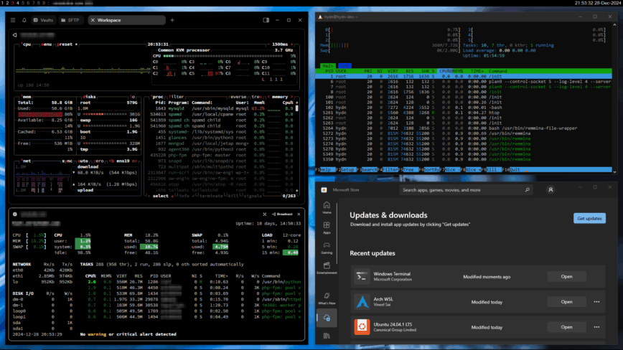Toggle reverse sorting in proc panel
The width and height of the screenshot is (623, 350).
[240, 96]
